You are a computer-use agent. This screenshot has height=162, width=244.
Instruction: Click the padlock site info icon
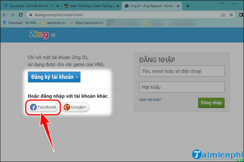tap(31, 15)
